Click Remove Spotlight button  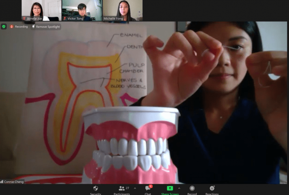click(46, 27)
